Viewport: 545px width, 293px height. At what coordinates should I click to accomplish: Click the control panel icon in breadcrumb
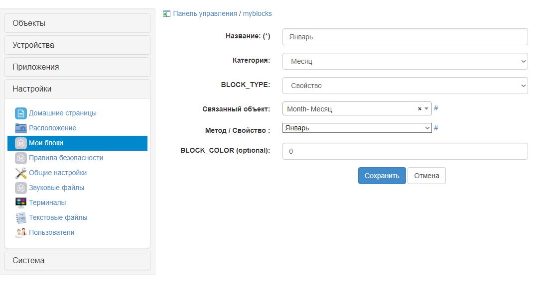pyautogui.click(x=166, y=14)
